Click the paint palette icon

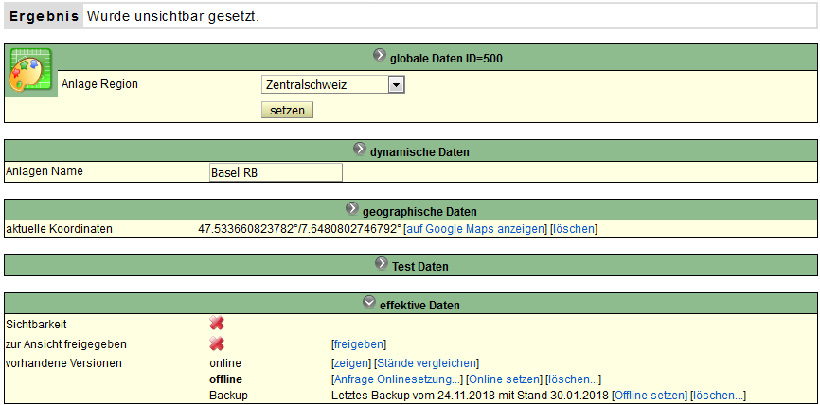(x=31, y=72)
